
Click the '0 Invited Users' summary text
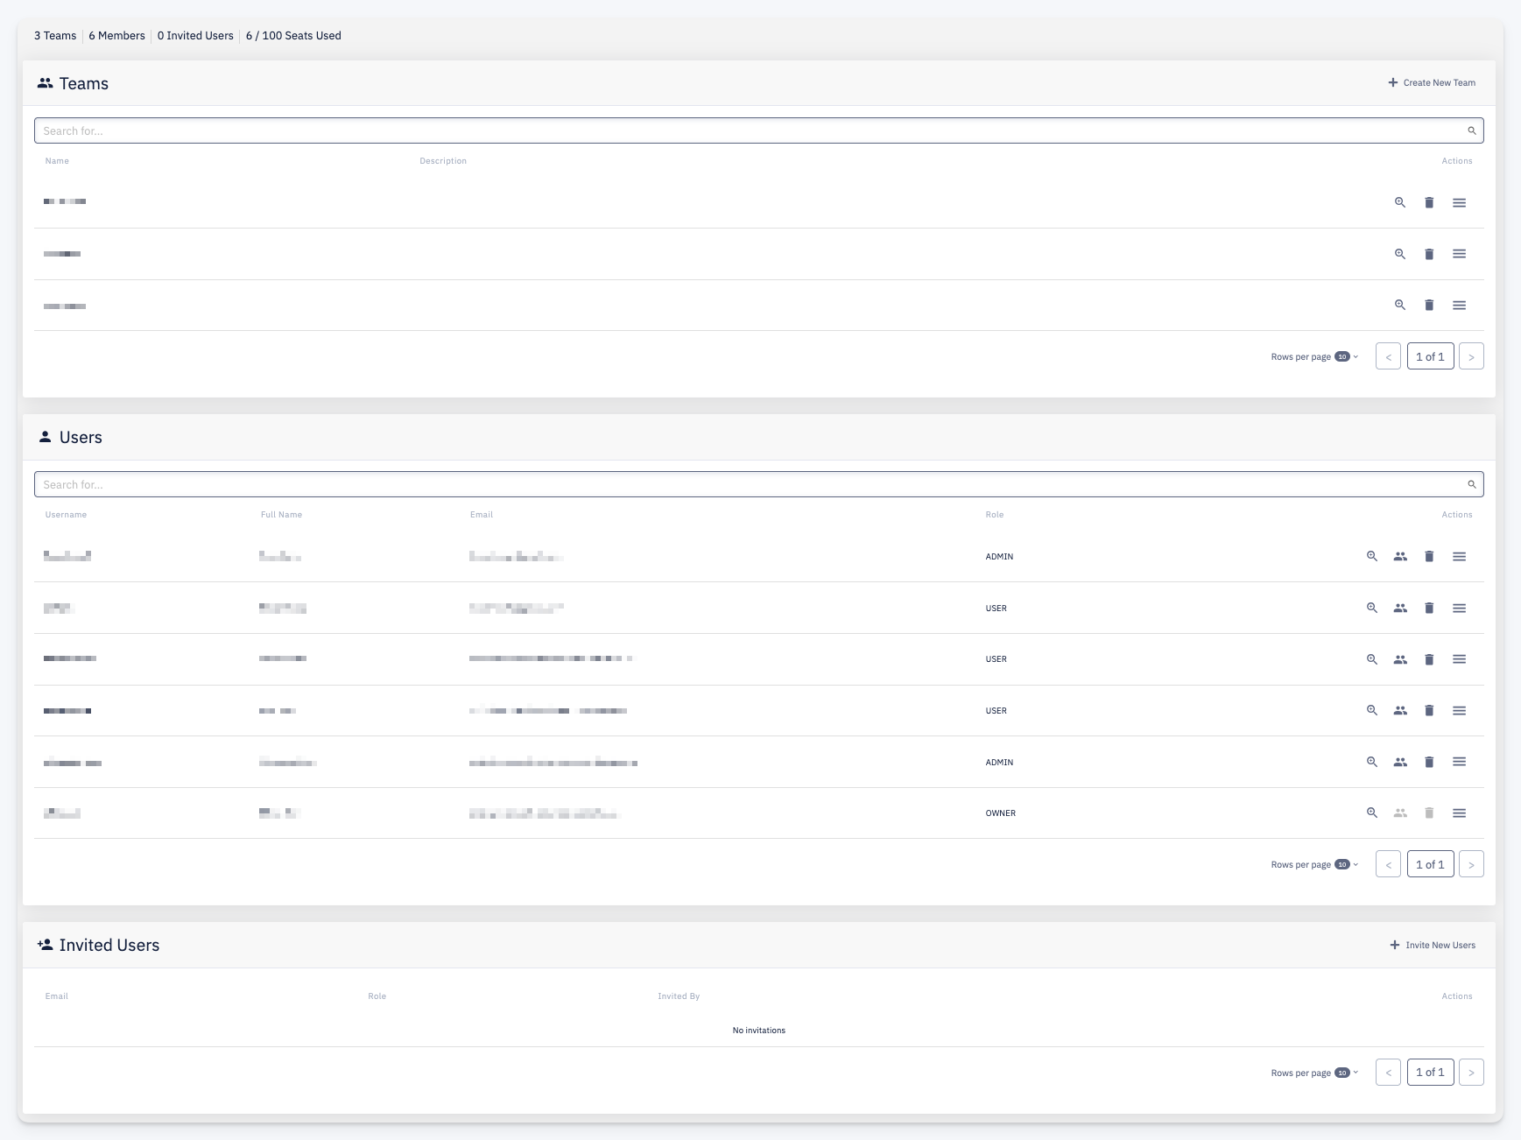[195, 36]
